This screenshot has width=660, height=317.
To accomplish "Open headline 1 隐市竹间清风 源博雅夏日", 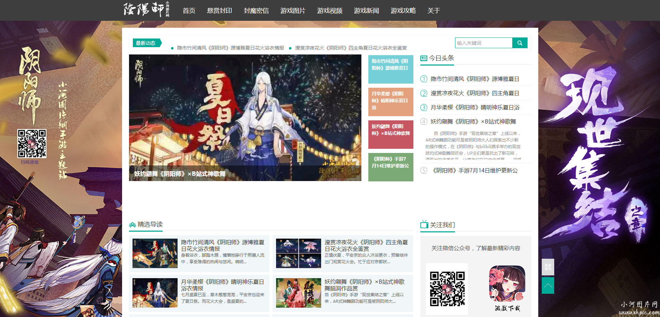I will [475, 79].
